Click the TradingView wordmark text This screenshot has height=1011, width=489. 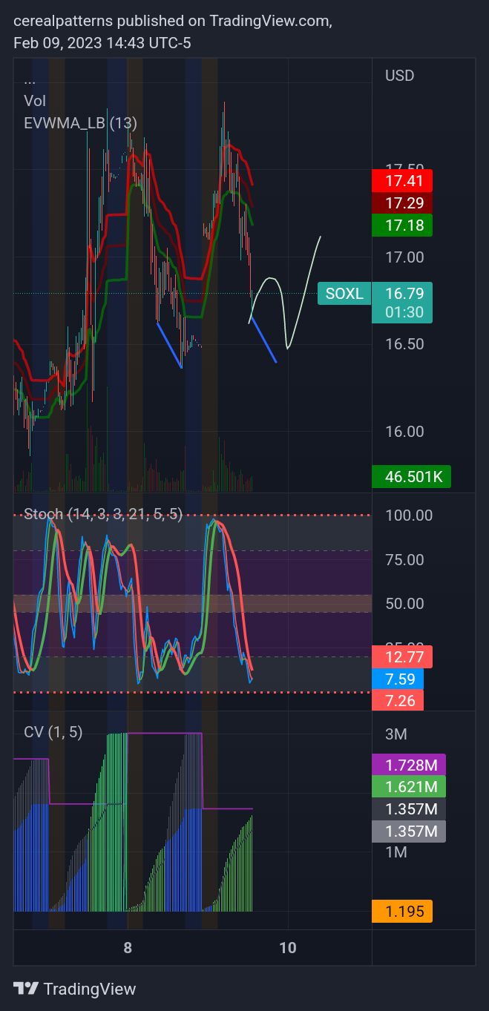[90, 989]
